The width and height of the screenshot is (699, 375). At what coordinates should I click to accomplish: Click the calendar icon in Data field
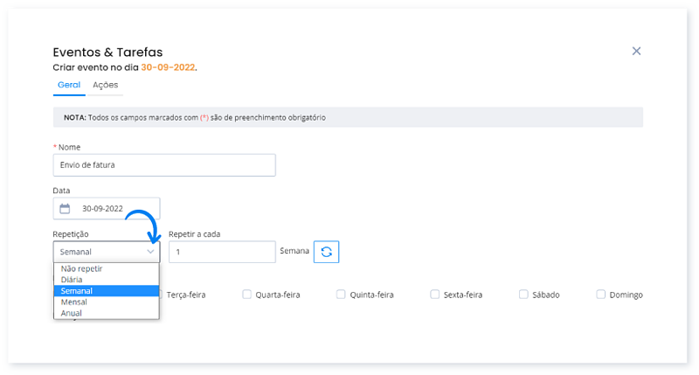65,209
